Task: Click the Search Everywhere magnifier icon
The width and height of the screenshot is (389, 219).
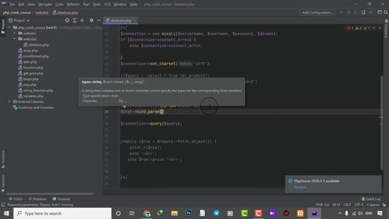Action: 386,12
